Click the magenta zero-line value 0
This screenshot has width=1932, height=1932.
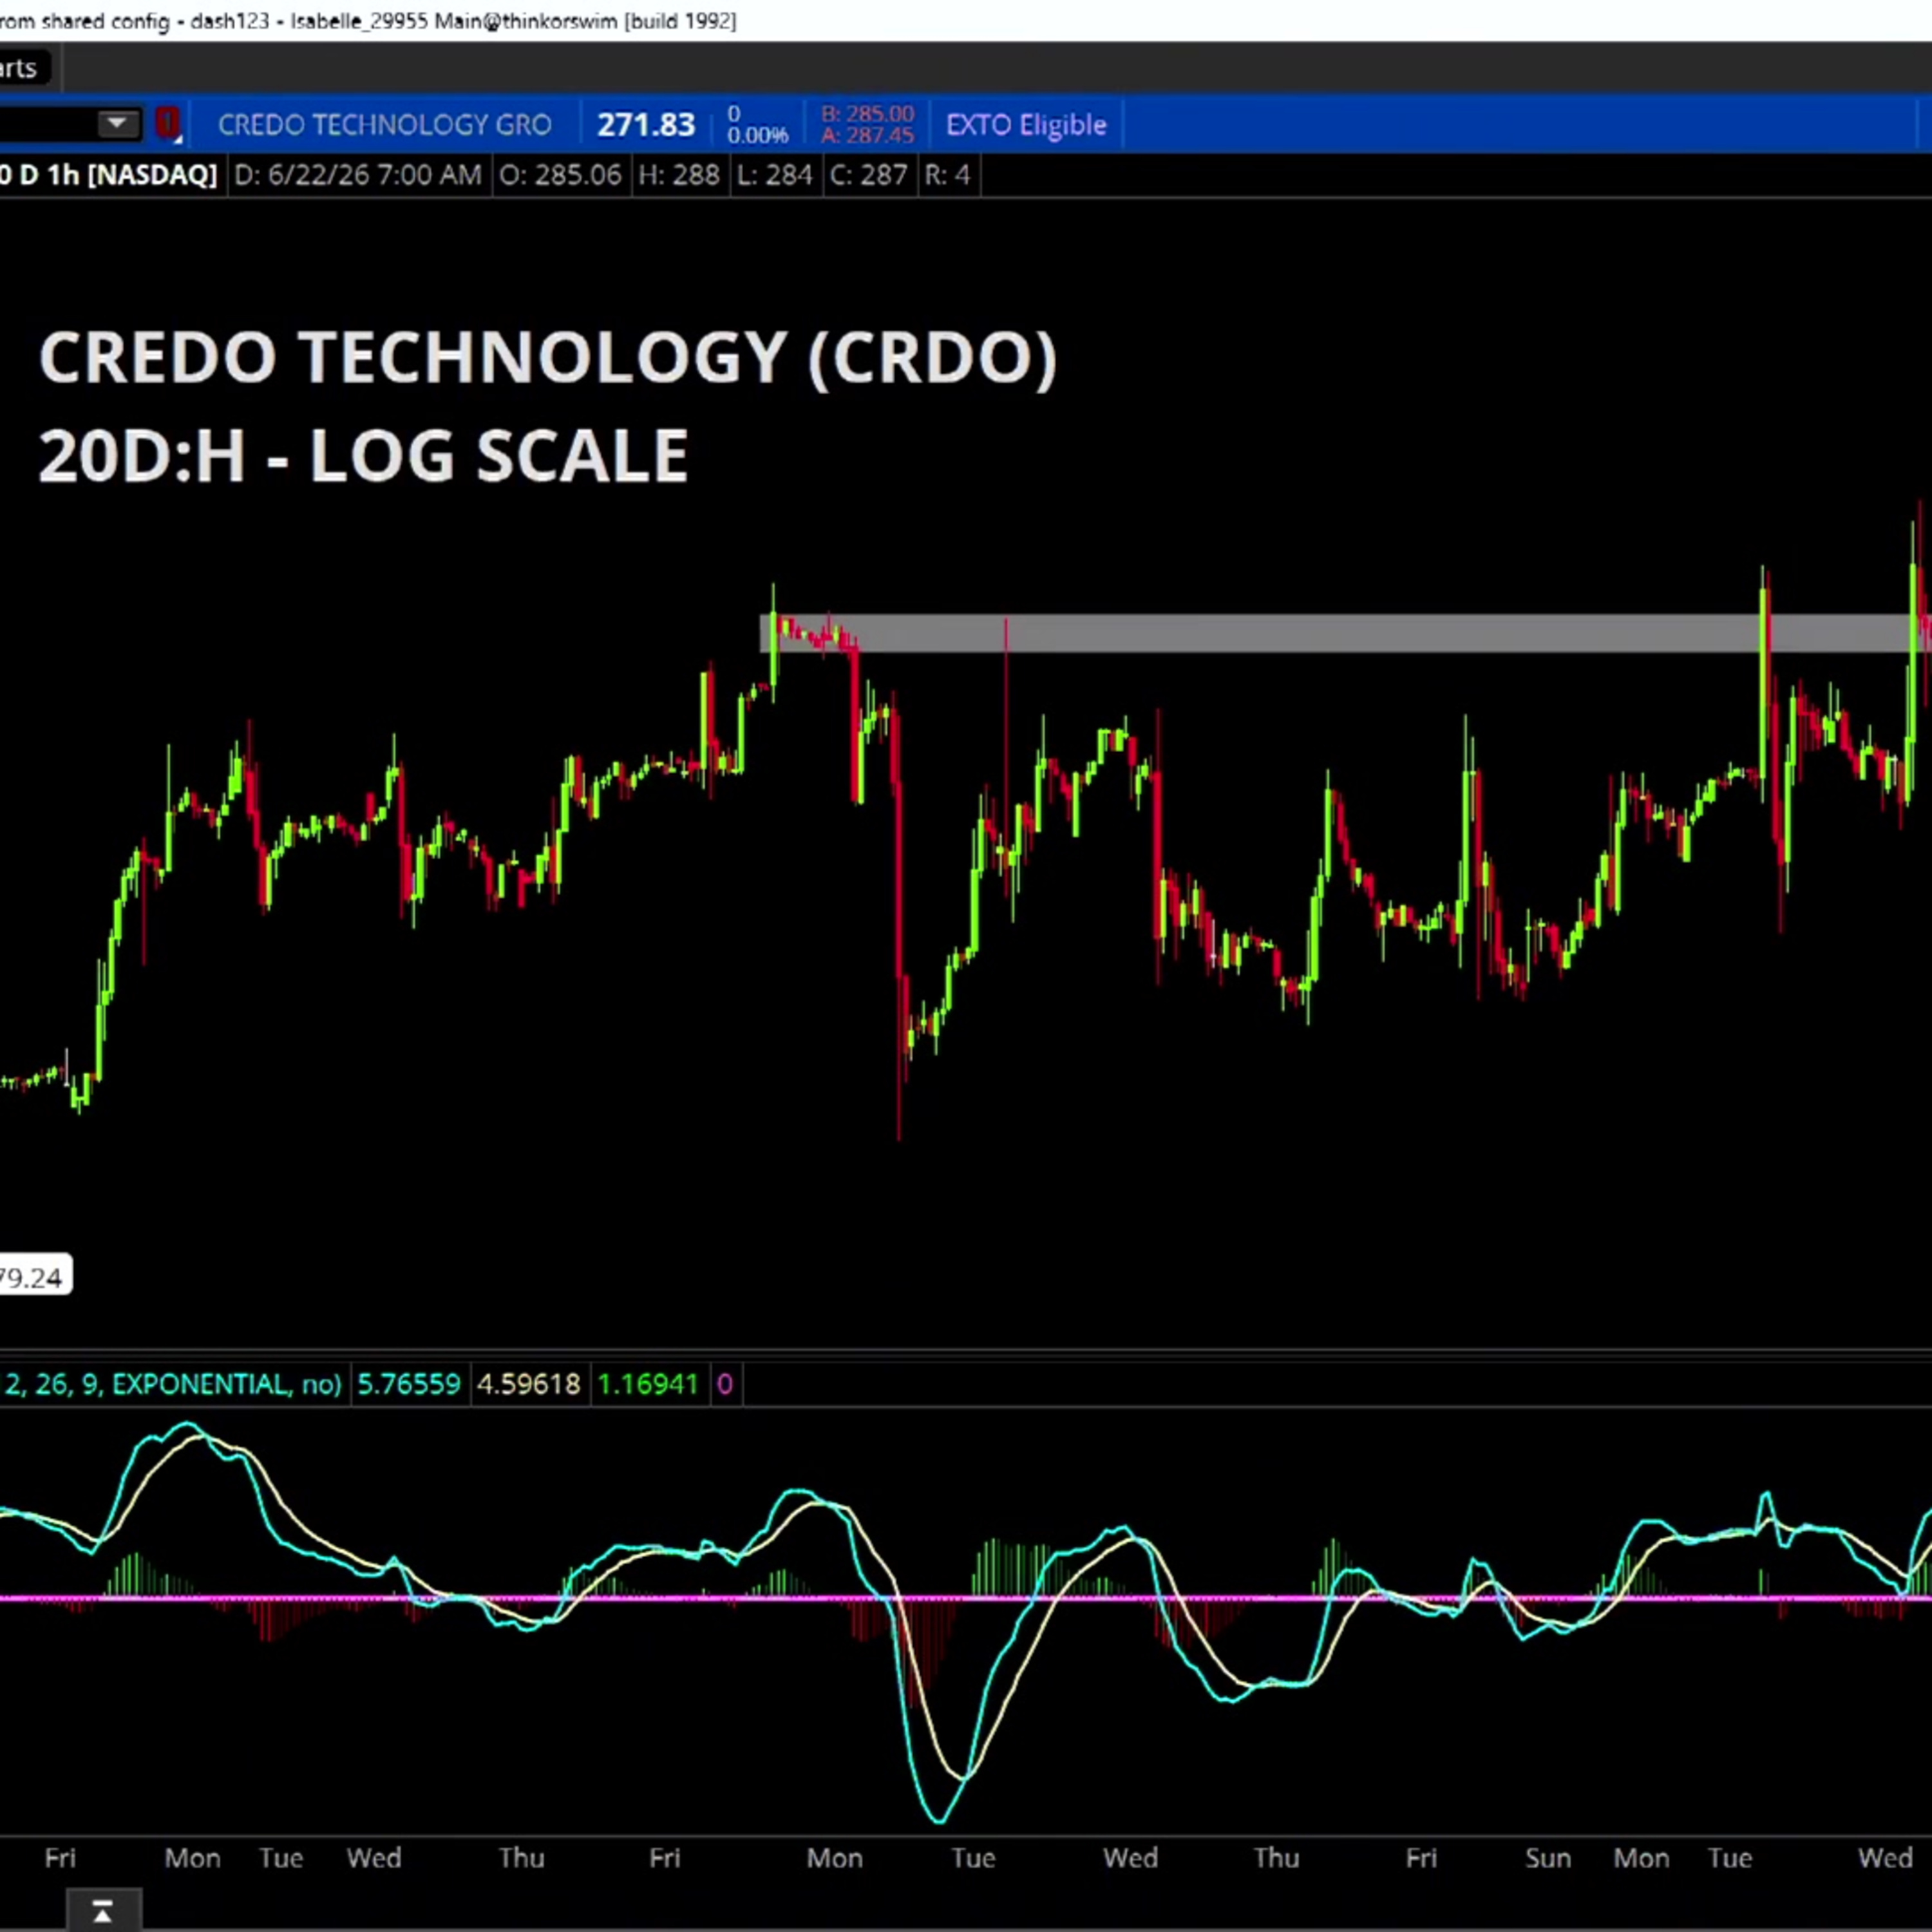point(725,1384)
